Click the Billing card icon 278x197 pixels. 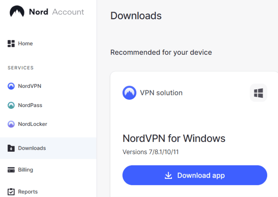pyautogui.click(x=11, y=170)
